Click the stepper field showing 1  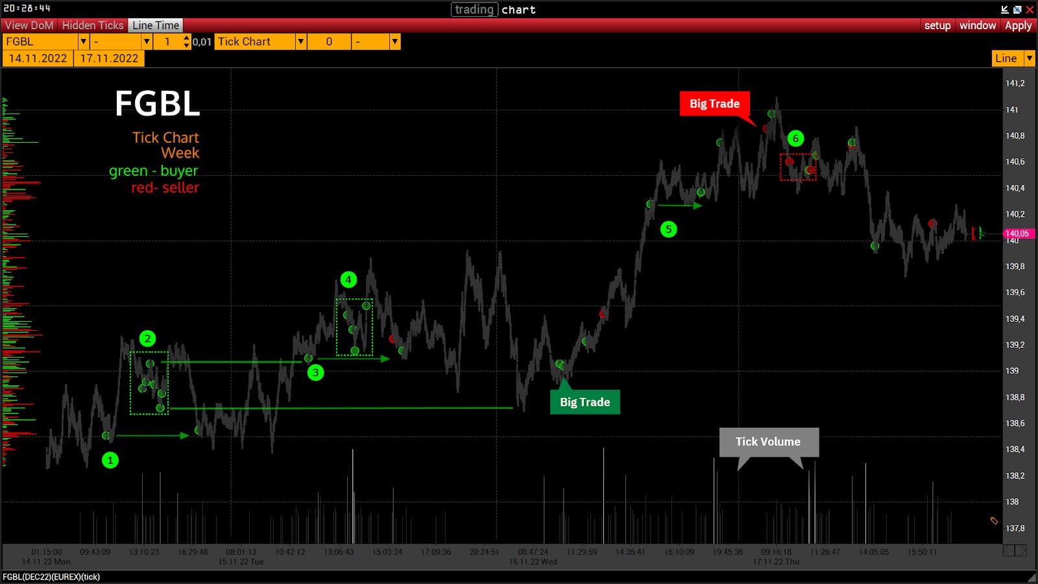[x=172, y=42]
